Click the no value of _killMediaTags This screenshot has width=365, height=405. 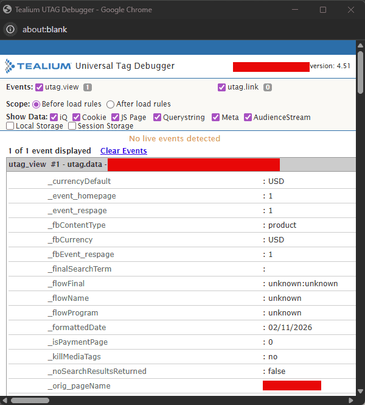click(273, 357)
